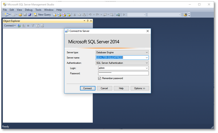Click the Help button in dialog
Viewport: 218px width, 133px height.
[121, 88]
